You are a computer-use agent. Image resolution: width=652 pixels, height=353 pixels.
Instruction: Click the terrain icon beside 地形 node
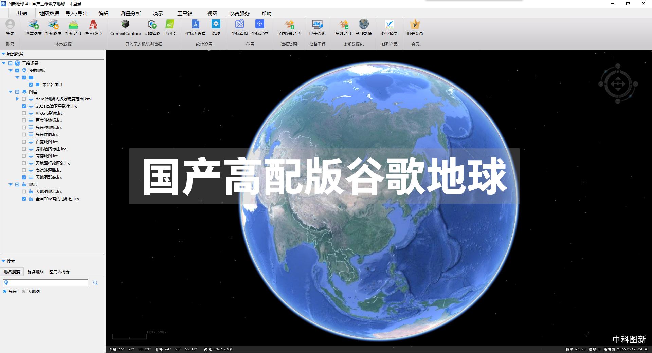tap(24, 184)
